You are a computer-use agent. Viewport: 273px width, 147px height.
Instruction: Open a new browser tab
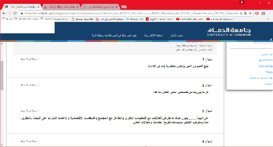tap(124, 7)
